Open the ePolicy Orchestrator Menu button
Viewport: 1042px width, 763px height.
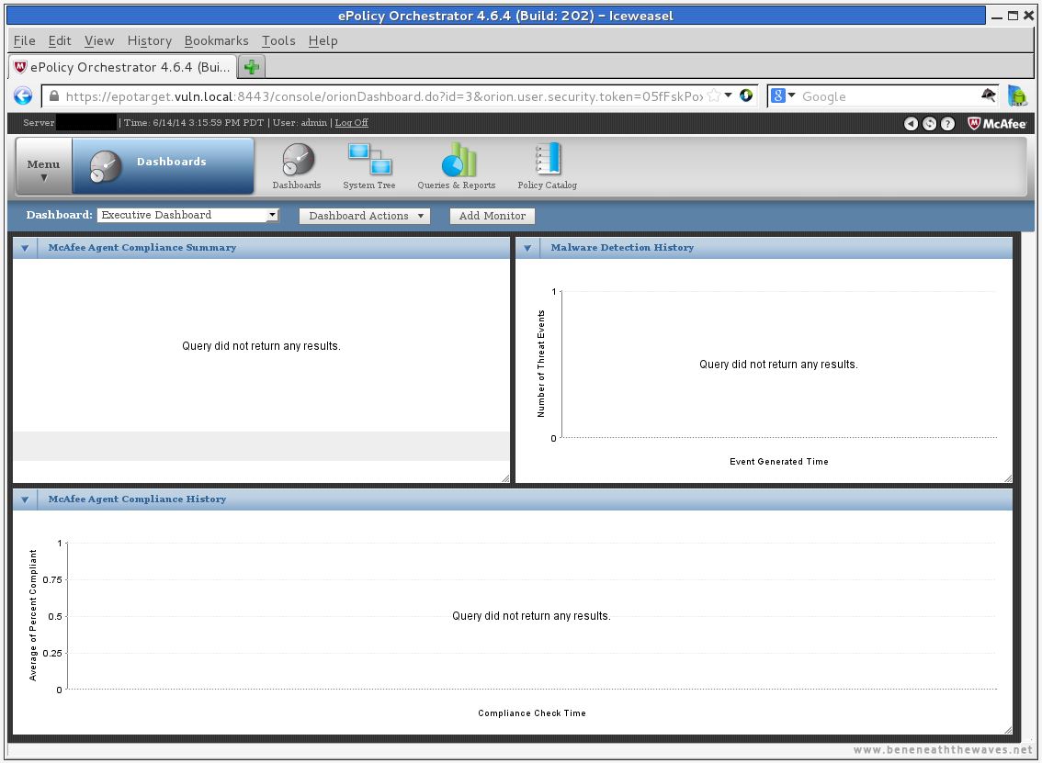(x=43, y=167)
